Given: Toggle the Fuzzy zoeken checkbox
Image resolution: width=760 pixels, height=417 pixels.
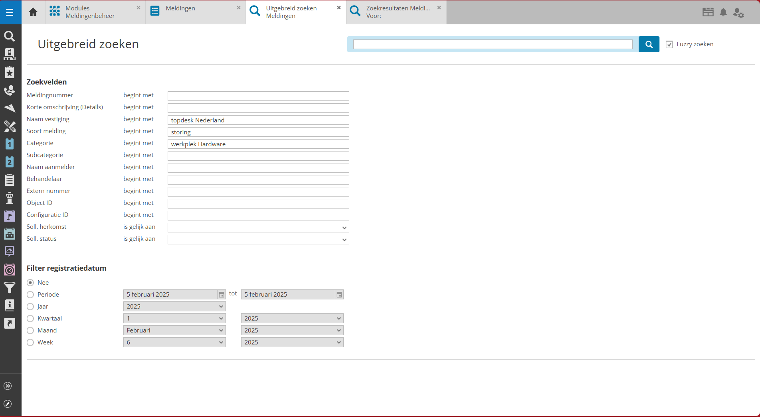Looking at the screenshot, I should pos(669,45).
